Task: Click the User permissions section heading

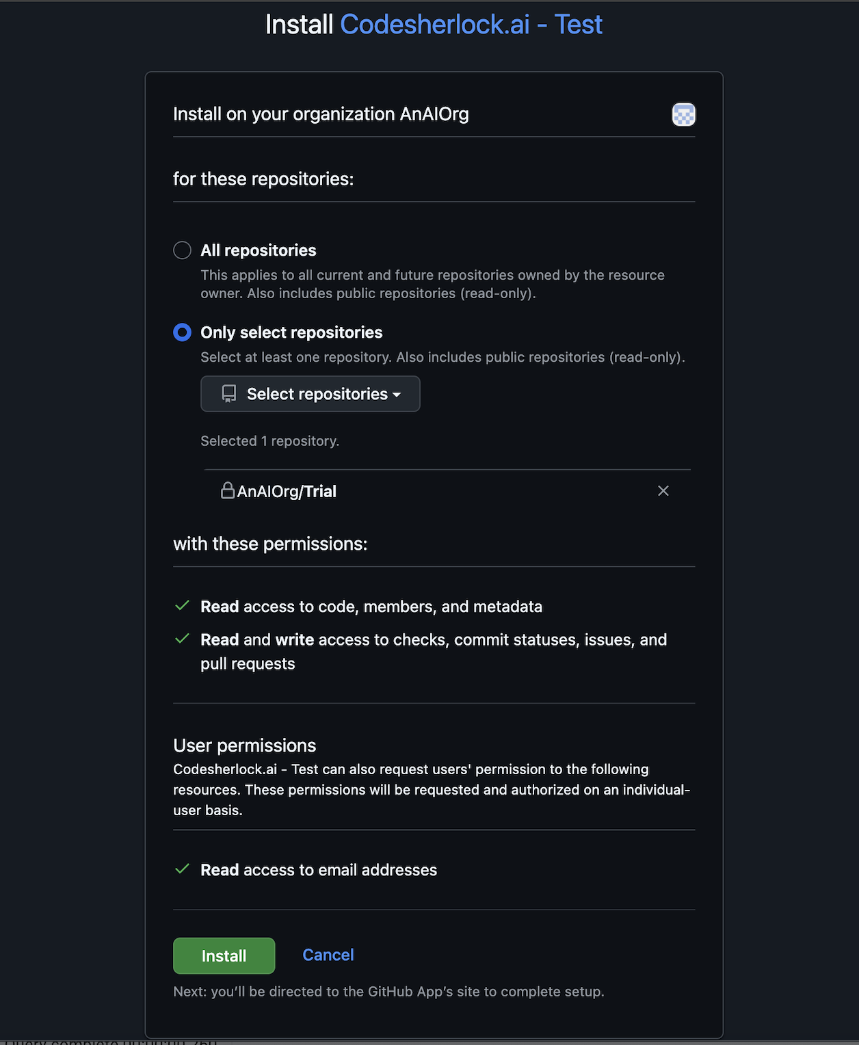Action: [x=244, y=745]
